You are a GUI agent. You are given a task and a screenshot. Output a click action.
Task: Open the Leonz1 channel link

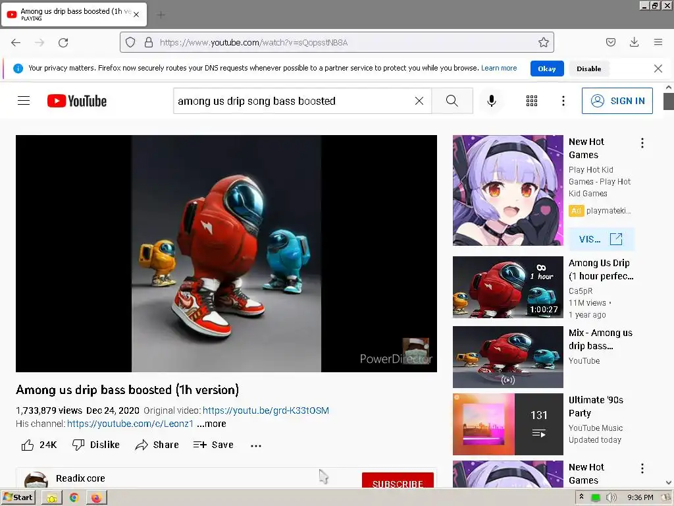(130, 424)
